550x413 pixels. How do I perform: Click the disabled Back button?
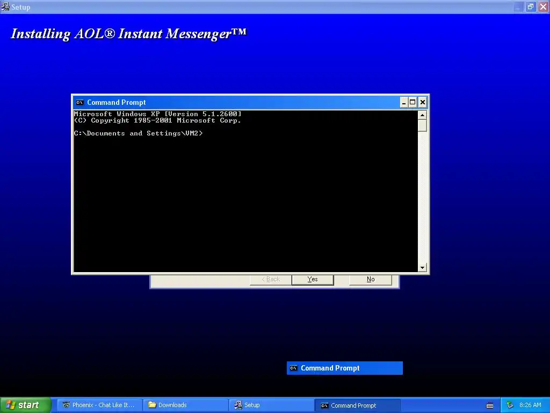point(271,280)
